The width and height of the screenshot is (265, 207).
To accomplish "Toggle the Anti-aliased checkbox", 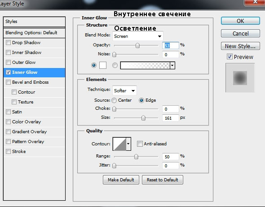I will point(140,144).
